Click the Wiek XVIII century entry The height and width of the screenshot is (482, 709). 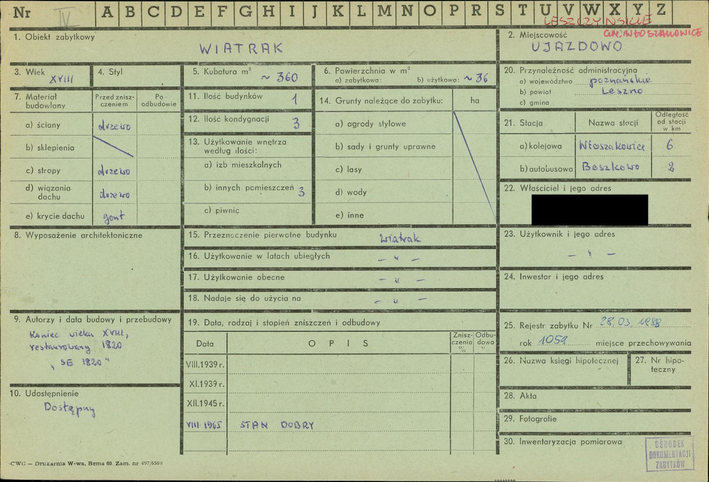[61, 79]
